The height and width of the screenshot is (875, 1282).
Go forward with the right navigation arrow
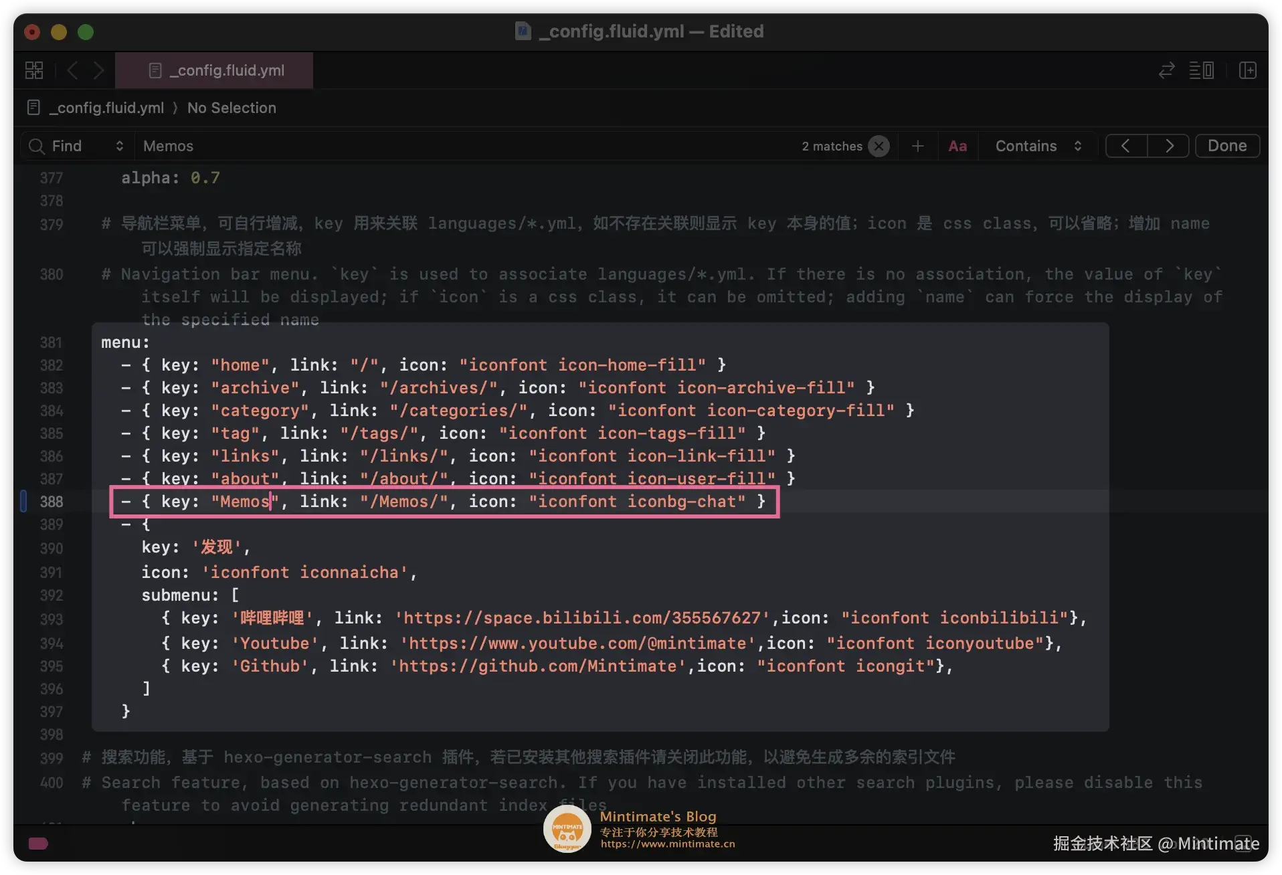[98, 70]
